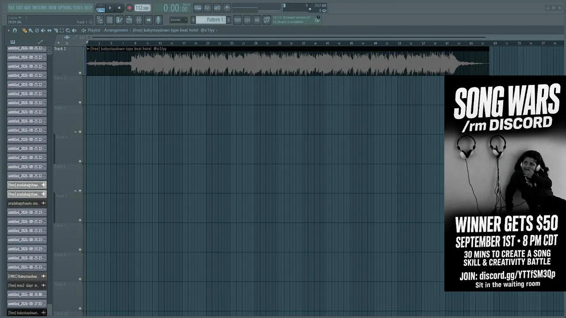Mute Track 3 with its green dot

[80, 132]
